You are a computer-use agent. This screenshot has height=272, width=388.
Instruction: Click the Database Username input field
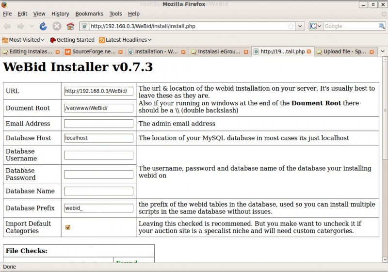coord(98,155)
